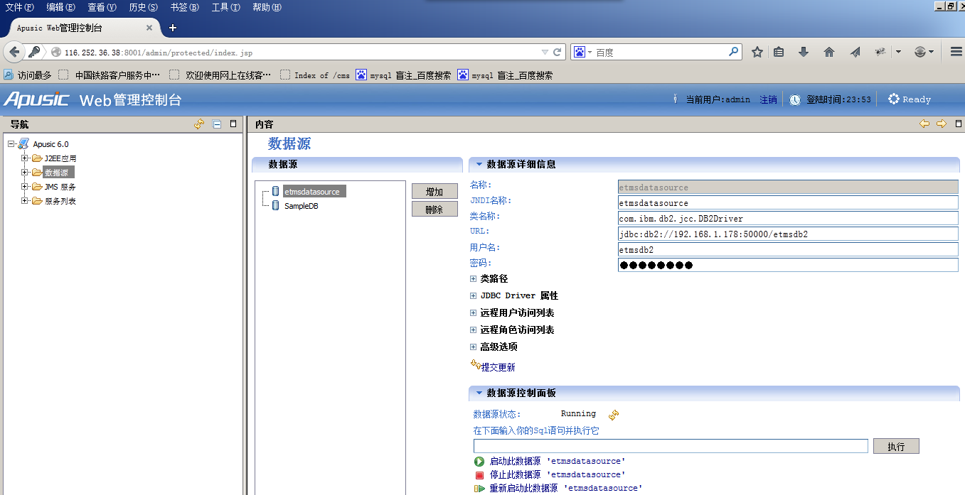Open a new tab with plus icon
965x495 pixels.
coord(172,28)
